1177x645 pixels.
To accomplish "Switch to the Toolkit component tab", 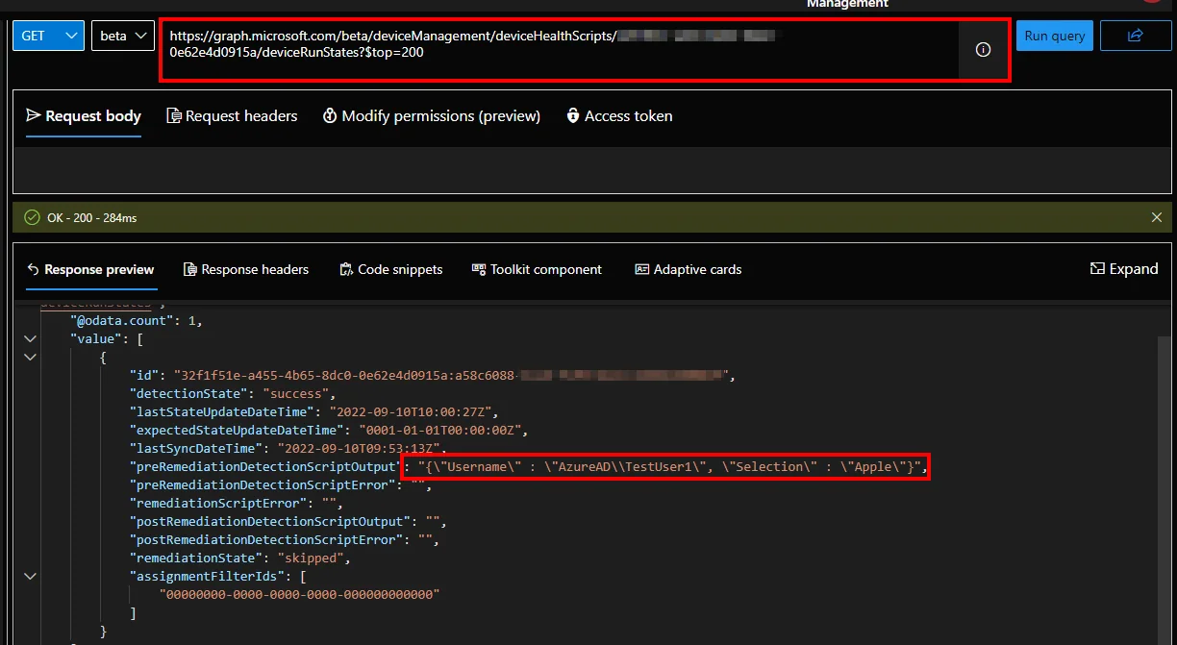I will coord(537,270).
